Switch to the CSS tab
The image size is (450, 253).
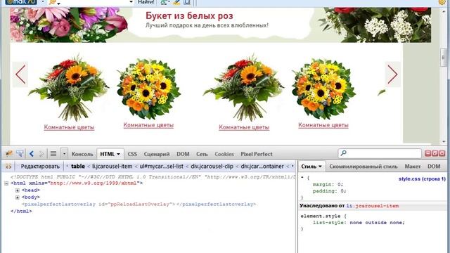pos(132,154)
